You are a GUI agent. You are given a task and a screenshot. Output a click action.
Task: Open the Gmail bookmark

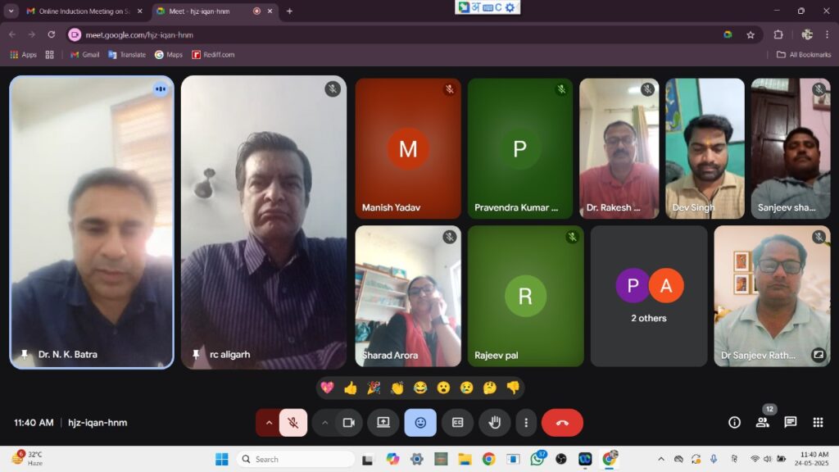[84, 55]
